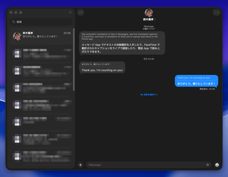Open the emoji picker icon
The height and width of the screenshot is (177, 228).
click(217, 165)
